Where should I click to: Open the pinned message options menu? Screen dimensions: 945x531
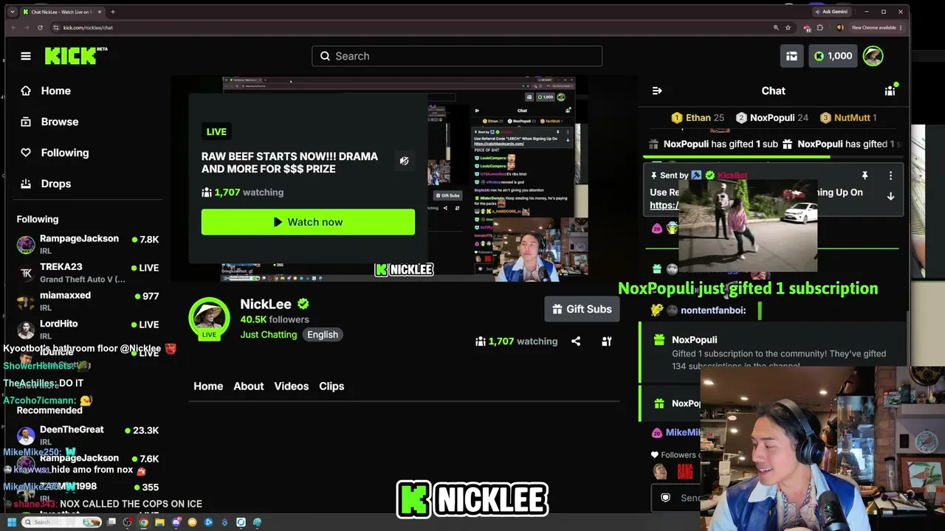click(890, 176)
